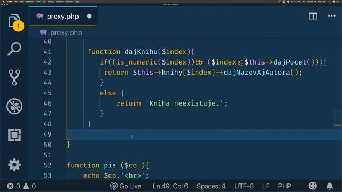Change end of line sequence LF
342x192 pixels.
point(266,186)
